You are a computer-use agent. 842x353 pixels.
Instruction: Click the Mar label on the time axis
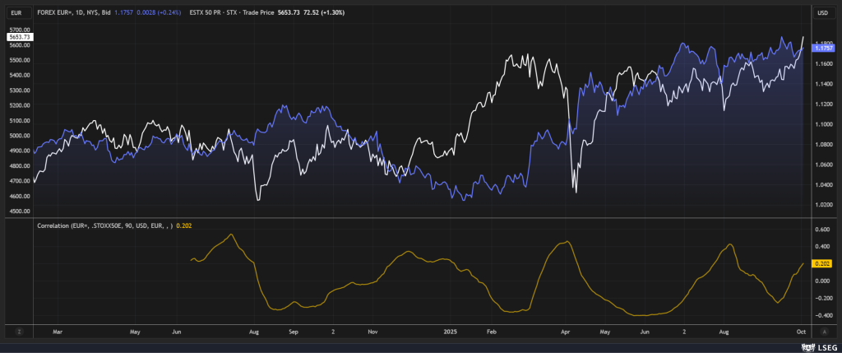(x=56, y=331)
